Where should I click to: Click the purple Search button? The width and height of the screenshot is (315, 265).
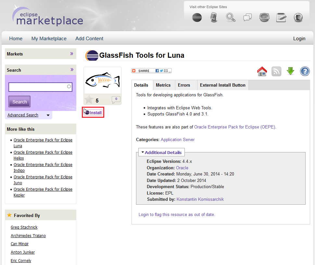pos(19,102)
